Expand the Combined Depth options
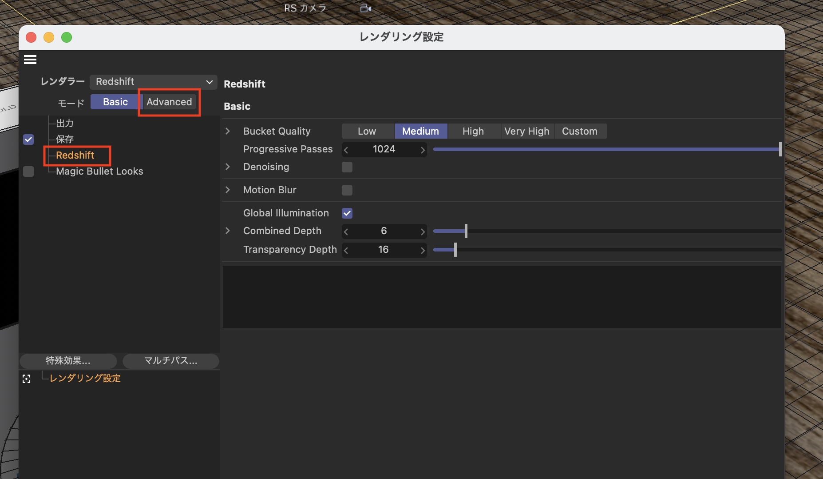Image resolution: width=823 pixels, height=479 pixels. coord(228,231)
